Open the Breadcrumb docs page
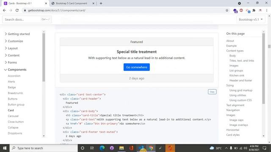 (x=15, y=93)
